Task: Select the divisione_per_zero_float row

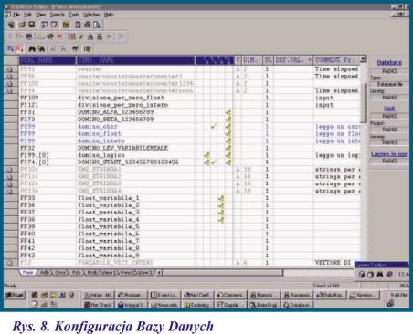Action: (x=183, y=98)
